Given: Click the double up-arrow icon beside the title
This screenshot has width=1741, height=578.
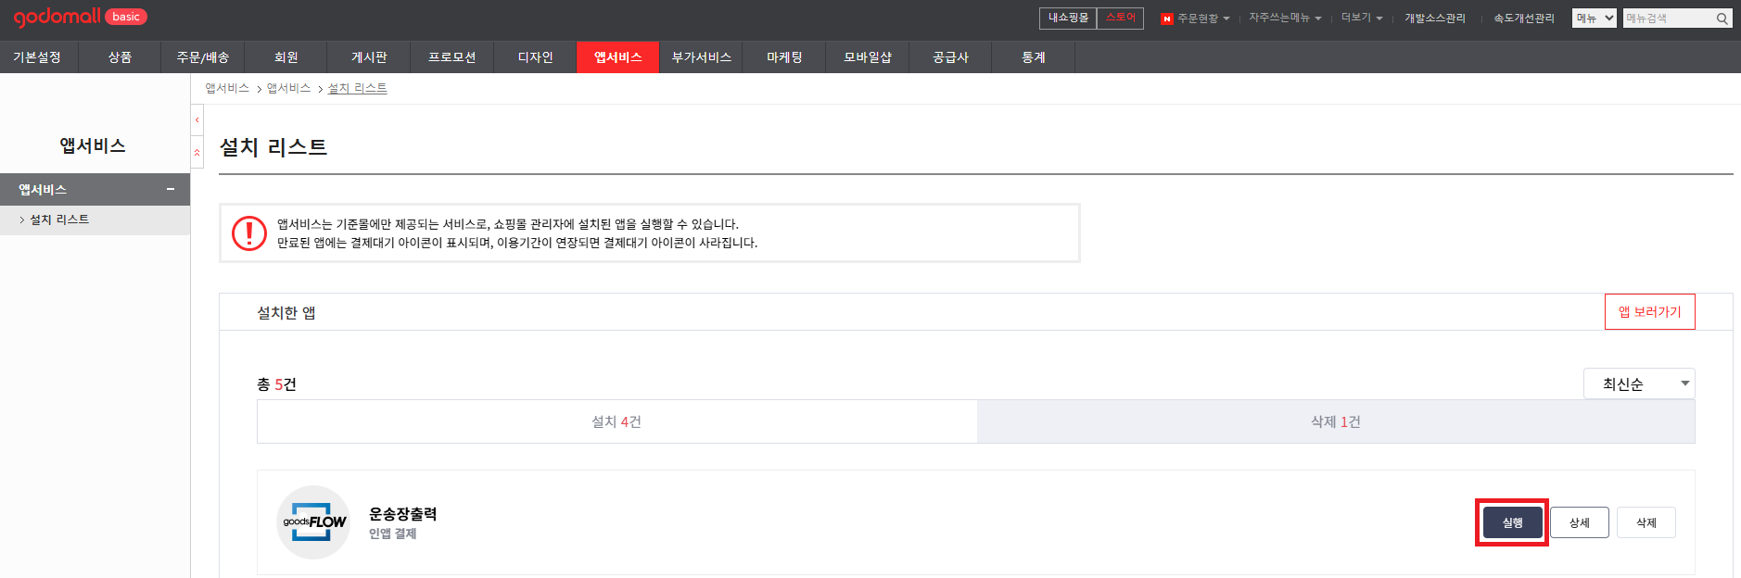Looking at the screenshot, I should click(x=197, y=152).
